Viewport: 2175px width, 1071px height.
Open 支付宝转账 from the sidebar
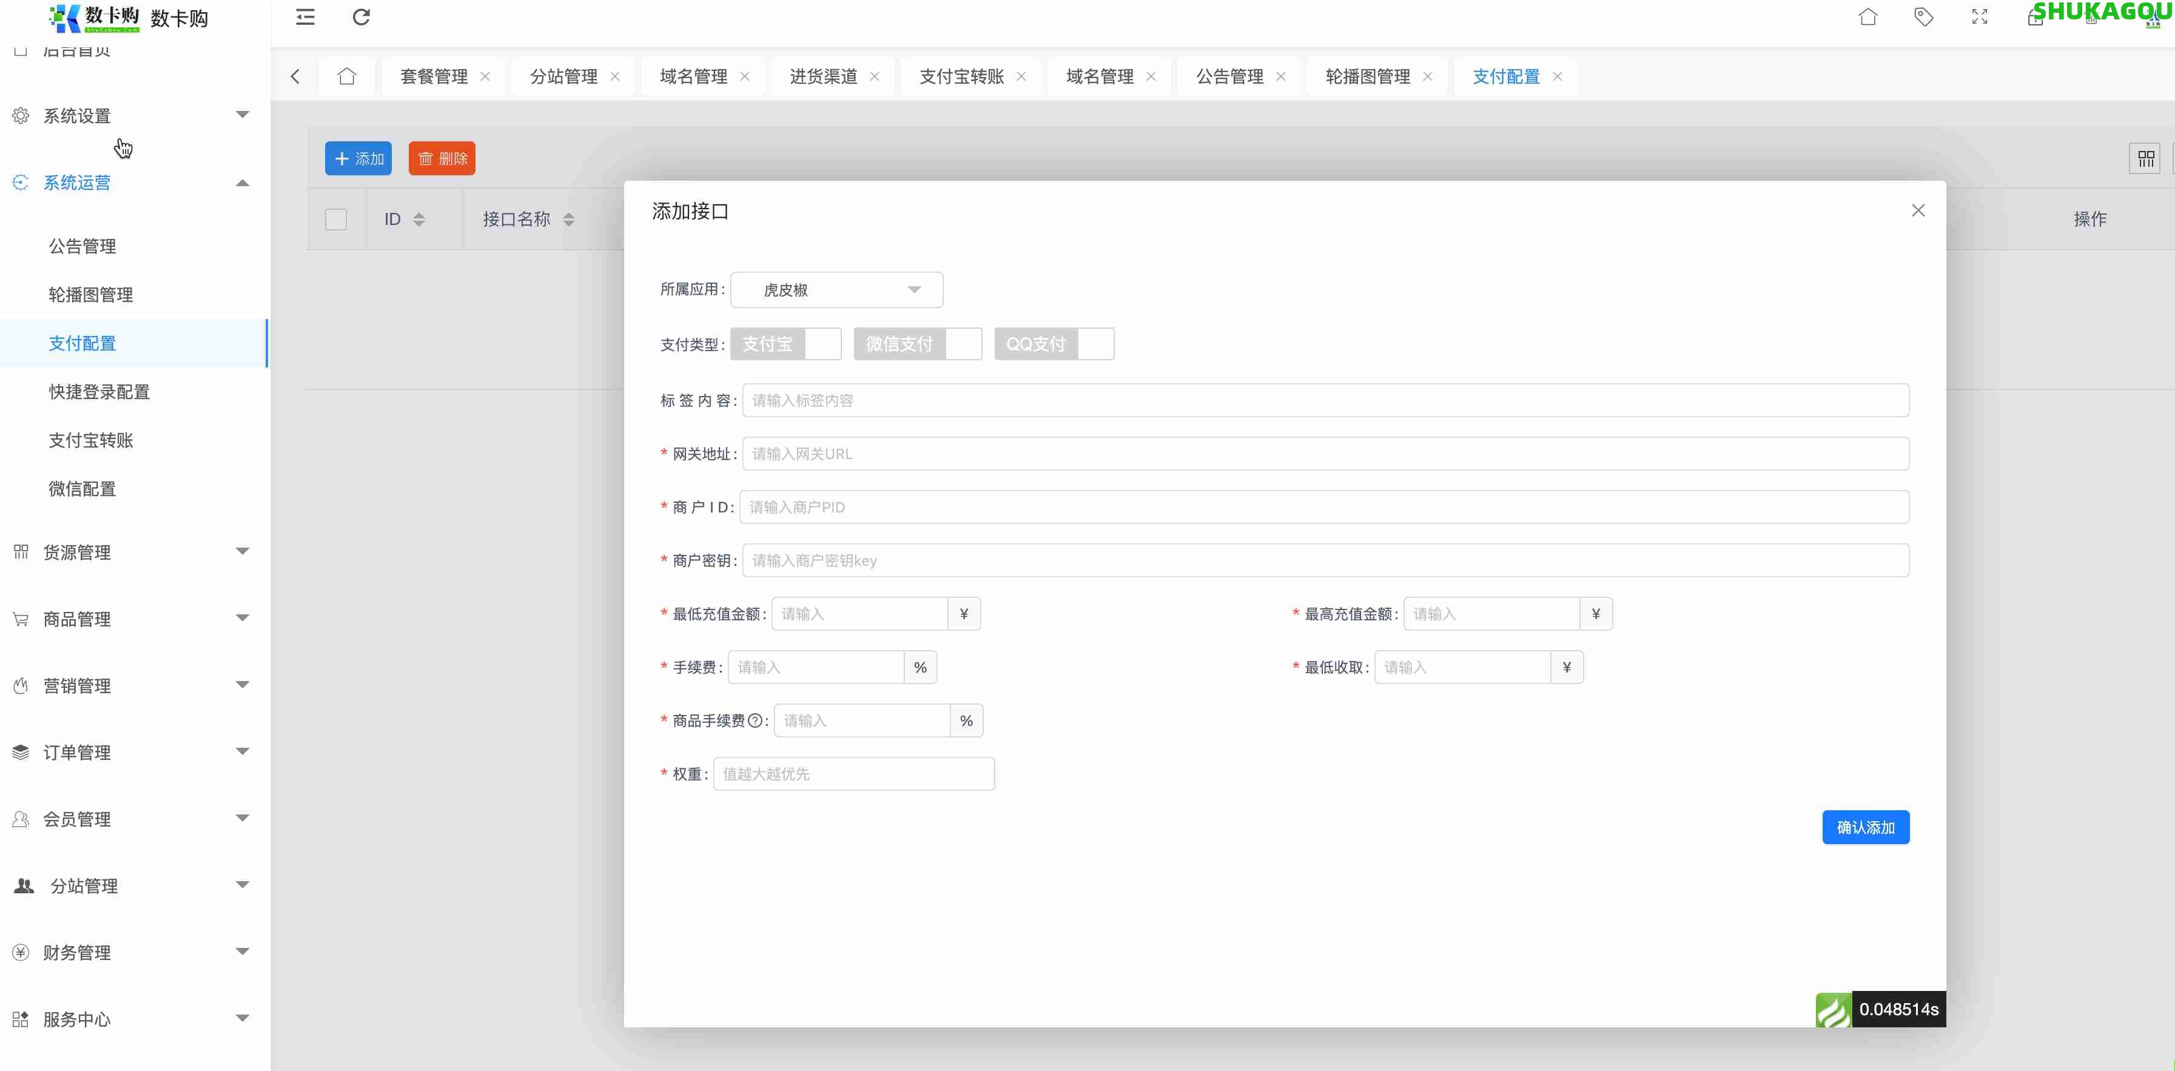(x=92, y=440)
